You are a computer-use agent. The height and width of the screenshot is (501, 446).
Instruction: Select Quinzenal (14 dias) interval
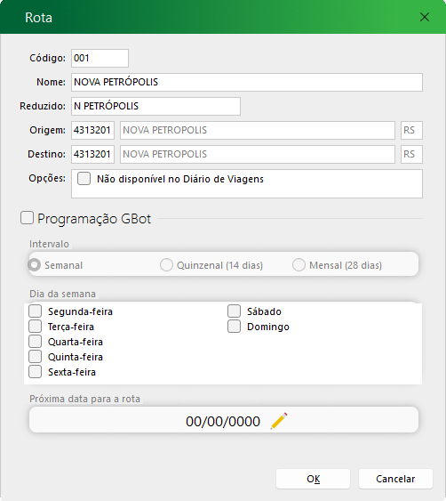pos(166,264)
